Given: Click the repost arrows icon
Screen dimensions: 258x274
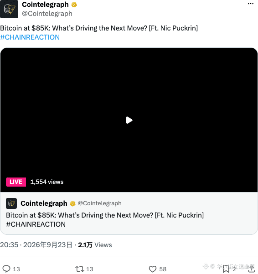Looking at the screenshot, I should click(80, 269).
